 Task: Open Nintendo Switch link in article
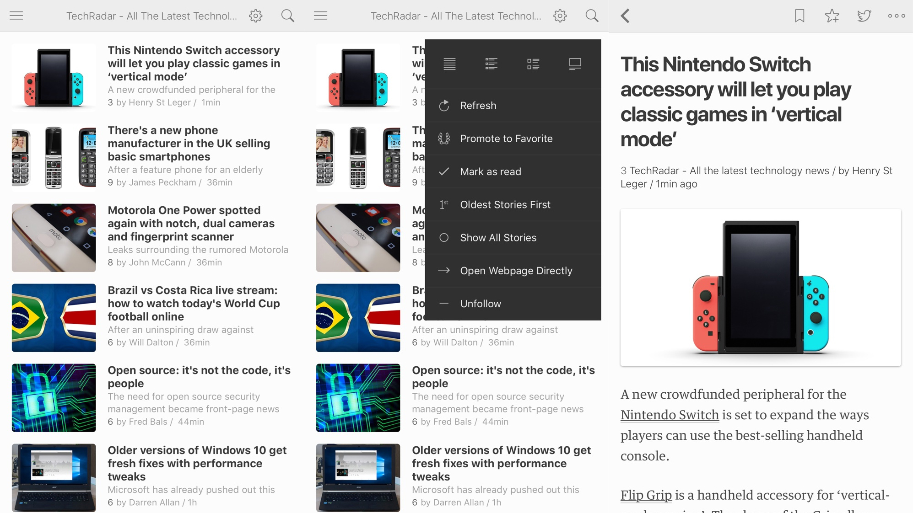point(670,415)
